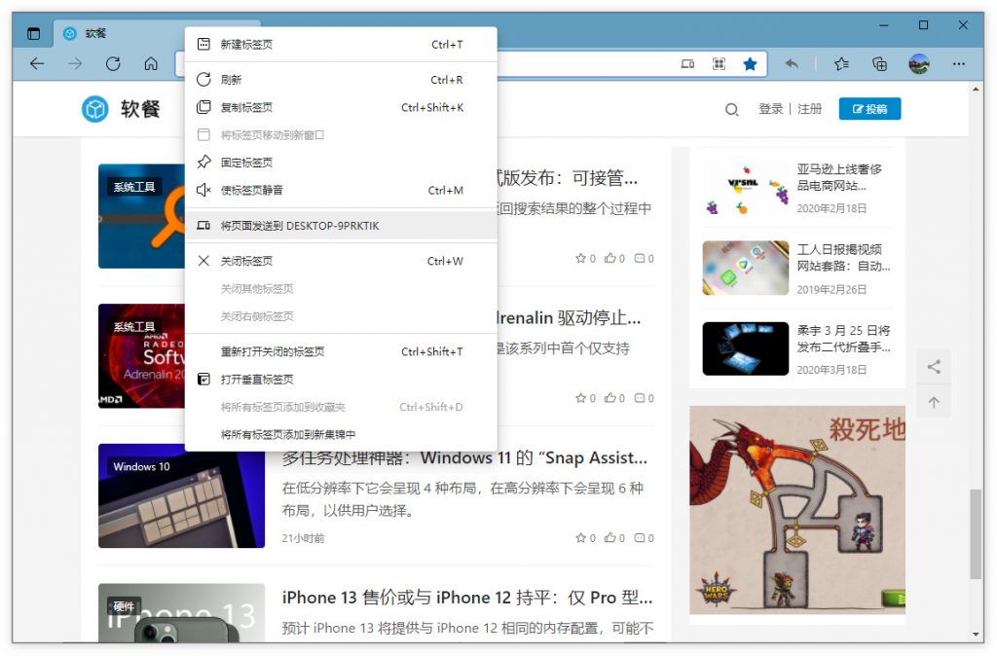
Task: Open the Home page via the home icon
Action: 151,64
